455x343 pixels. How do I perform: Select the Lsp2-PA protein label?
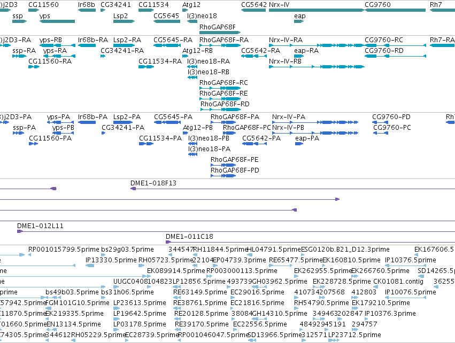(x=127, y=117)
